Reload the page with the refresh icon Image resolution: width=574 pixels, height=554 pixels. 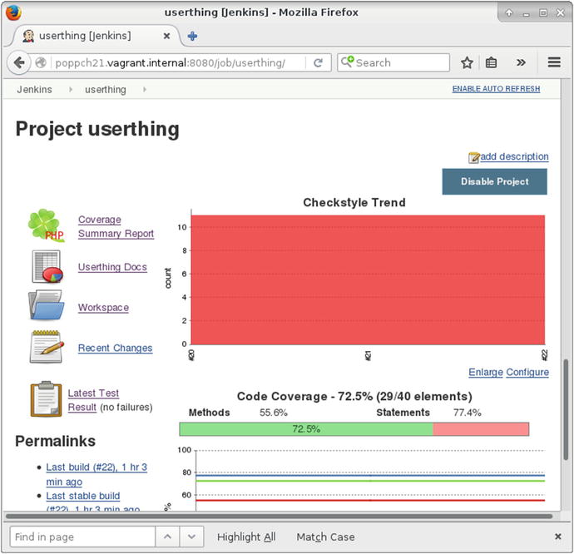pyautogui.click(x=318, y=63)
